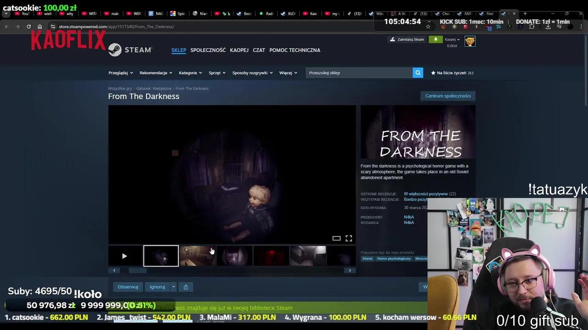The width and height of the screenshot is (588, 330).
Task: Click the Wszystkie gry breadcrumb
Action: pos(120,88)
